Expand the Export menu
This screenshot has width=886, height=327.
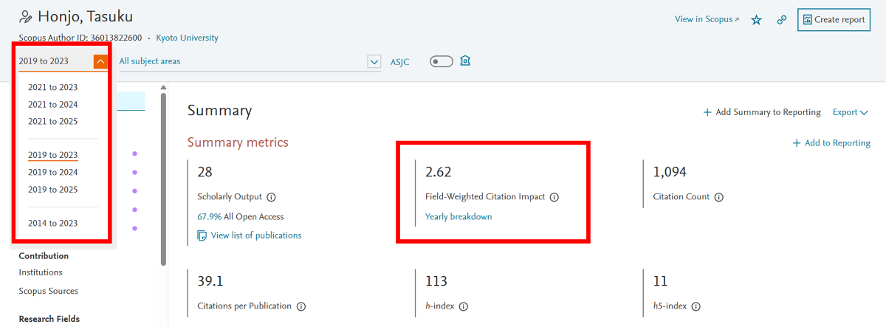click(850, 112)
